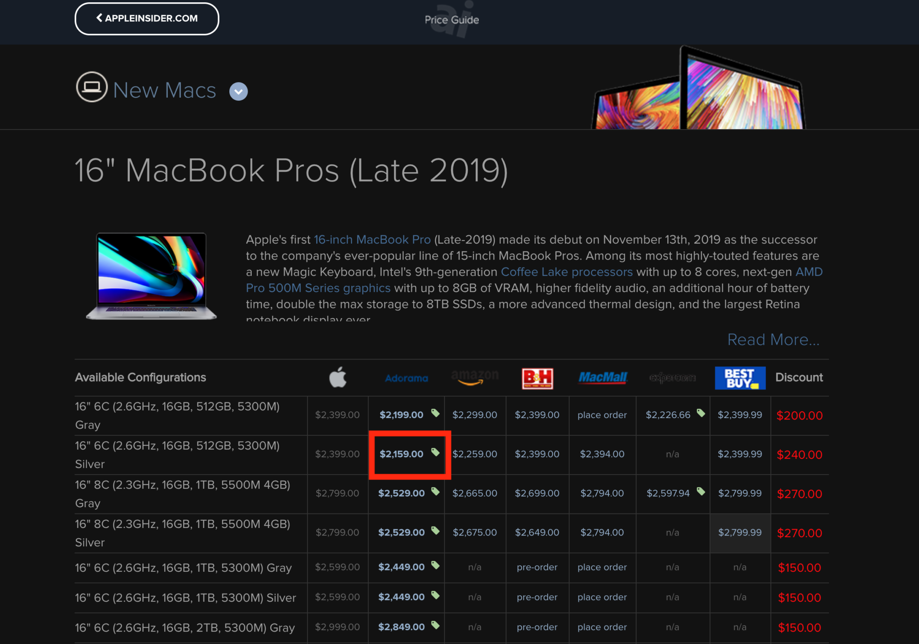Open B&H pre-order for 6C 1TB Gray

click(537, 567)
